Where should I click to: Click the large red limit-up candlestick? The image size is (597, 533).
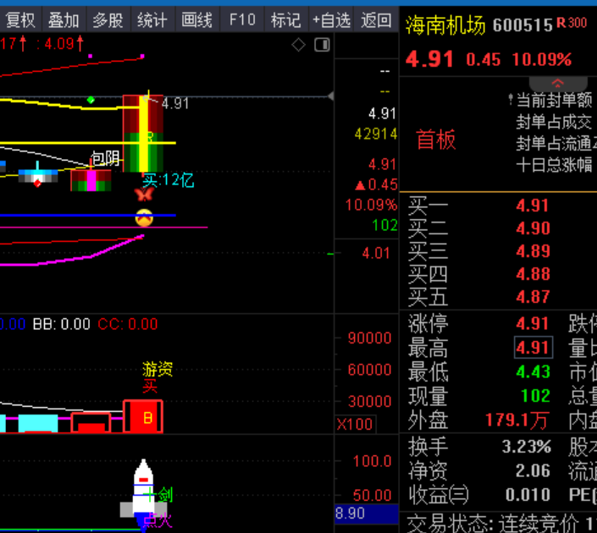pyautogui.click(x=143, y=133)
